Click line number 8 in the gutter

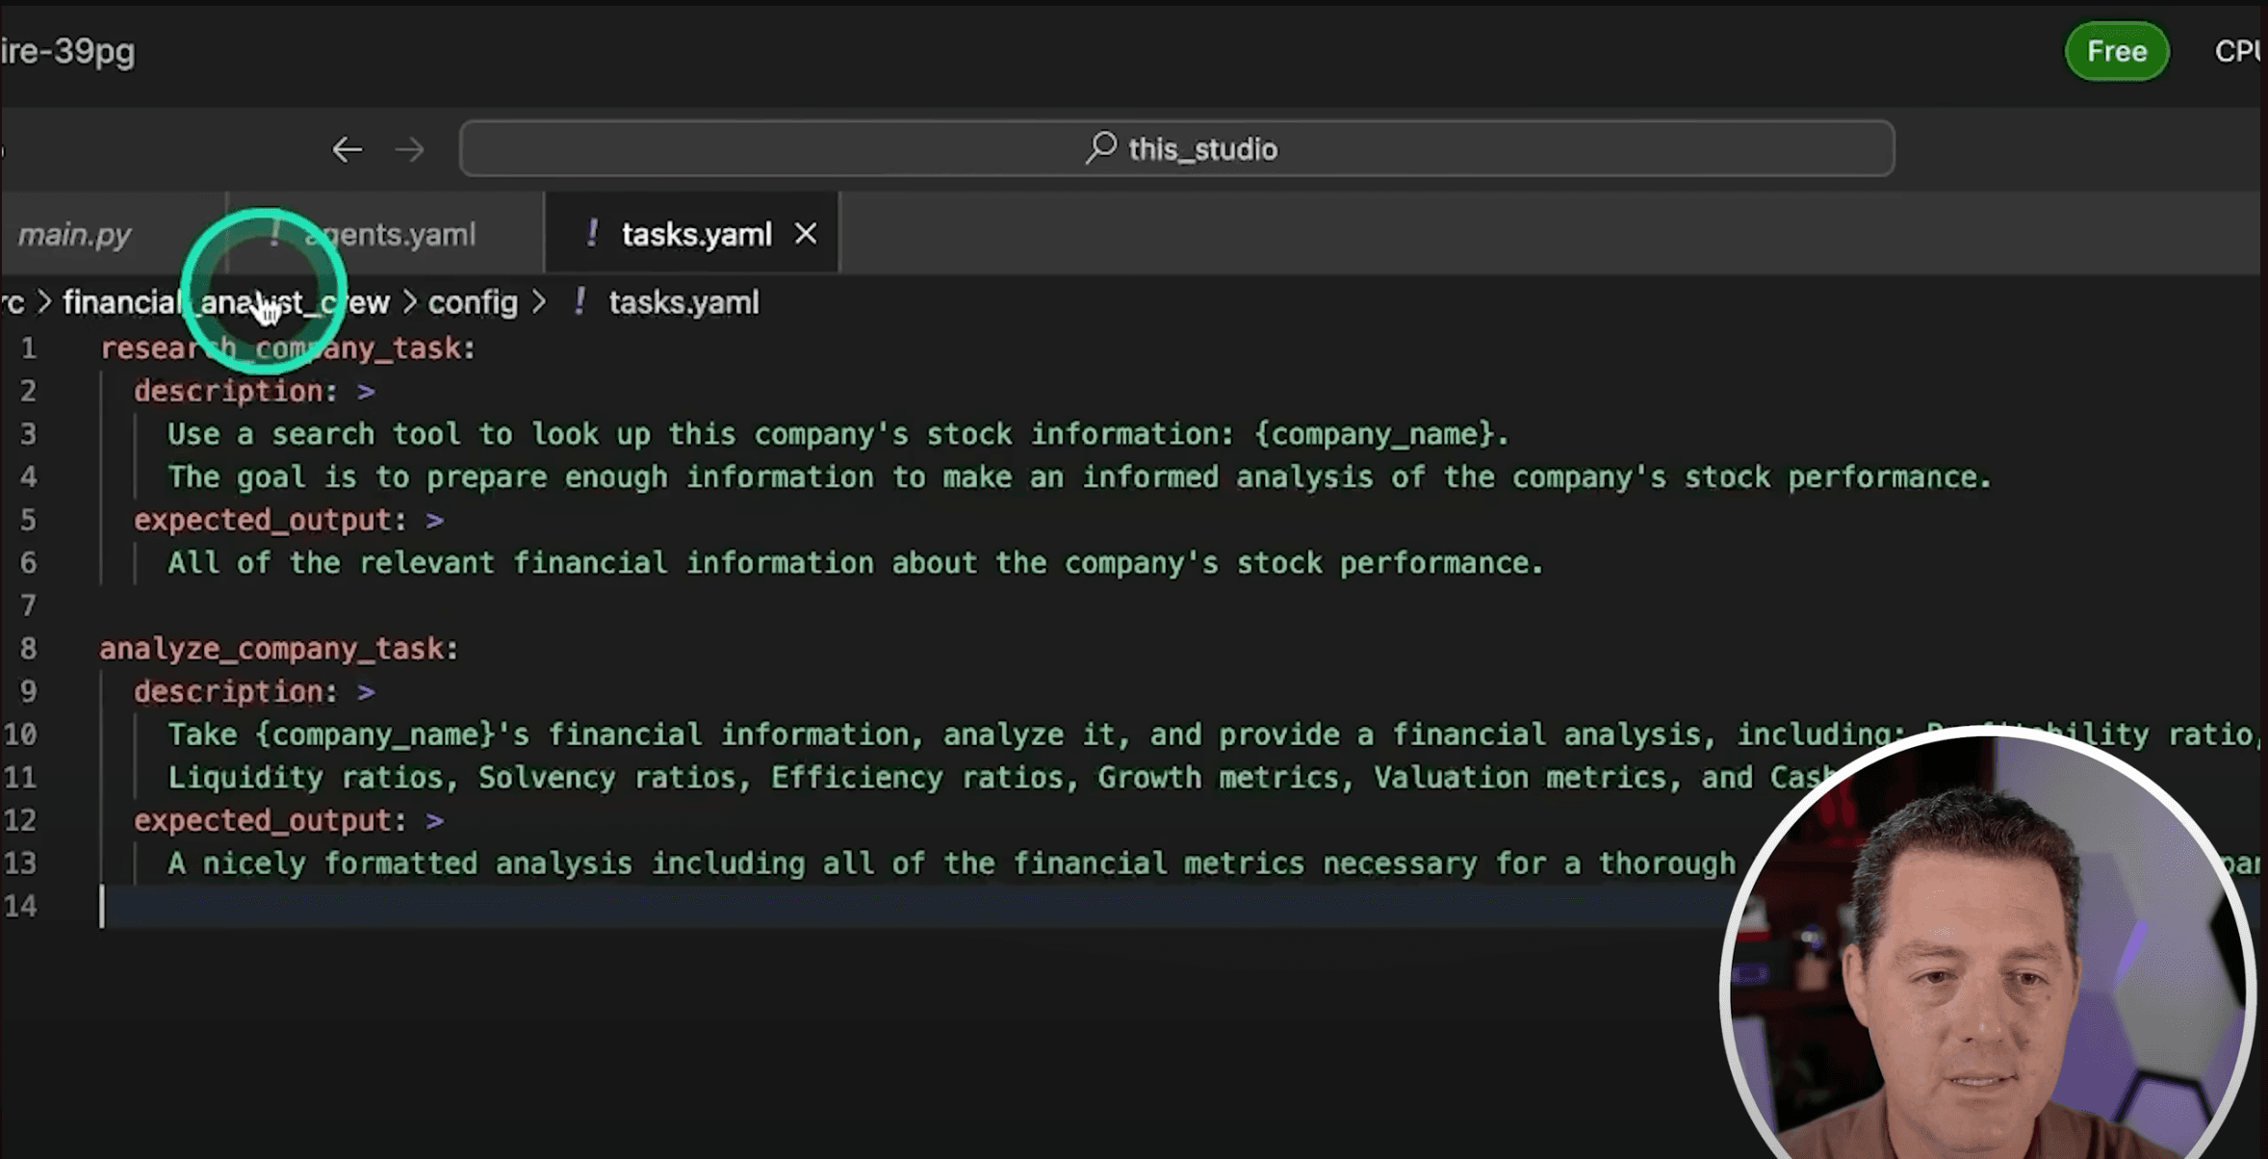(x=28, y=649)
